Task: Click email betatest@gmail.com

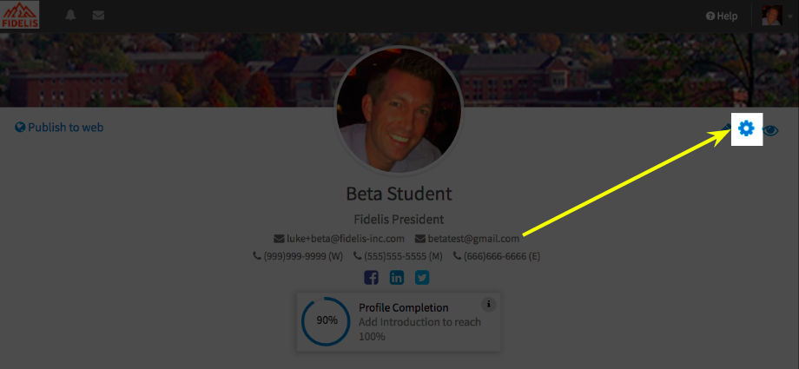Action: [x=467, y=239]
